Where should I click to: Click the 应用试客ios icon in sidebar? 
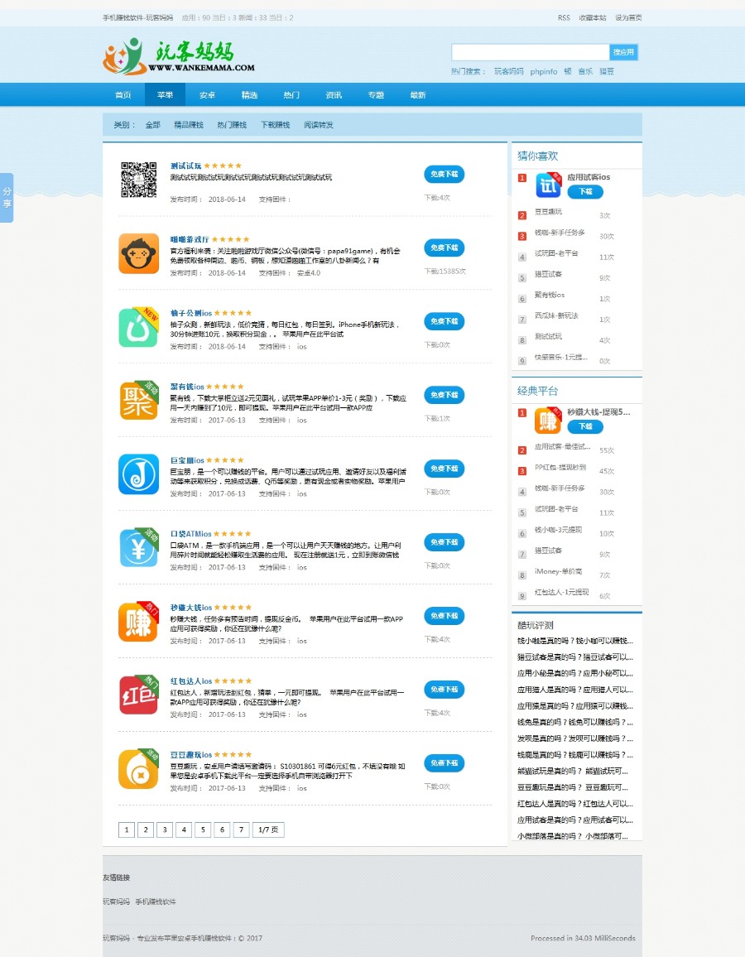[548, 185]
